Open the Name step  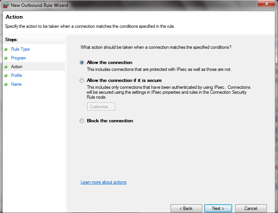point(16,84)
